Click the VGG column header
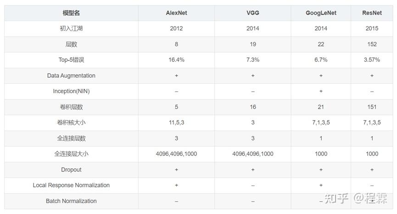This screenshot has height=214, width=397. pyautogui.click(x=253, y=13)
